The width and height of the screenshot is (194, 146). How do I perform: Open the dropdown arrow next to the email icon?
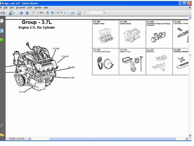(15, 13)
